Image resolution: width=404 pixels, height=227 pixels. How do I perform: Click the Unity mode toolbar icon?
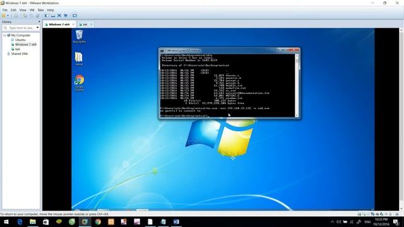click(66, 16)
